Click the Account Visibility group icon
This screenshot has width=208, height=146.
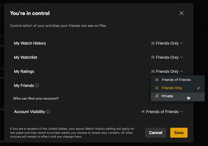point(143,112)
